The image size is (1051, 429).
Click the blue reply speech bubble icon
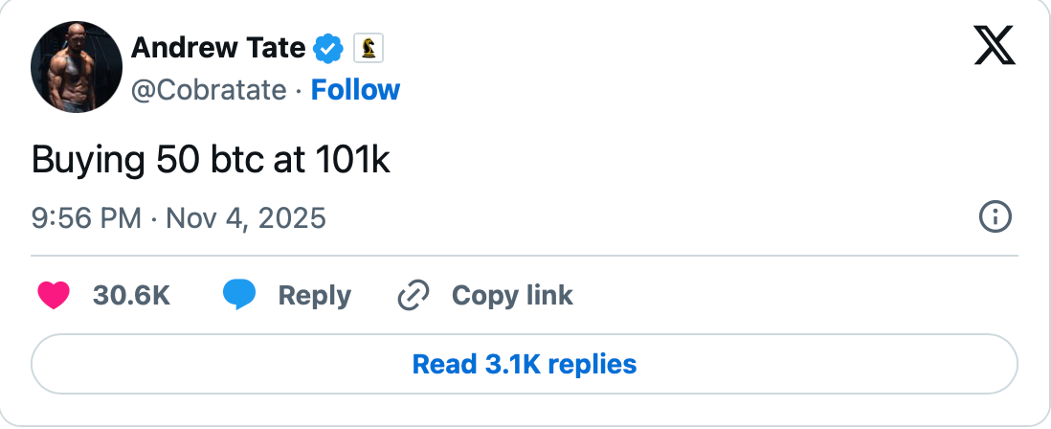point(239,296)
